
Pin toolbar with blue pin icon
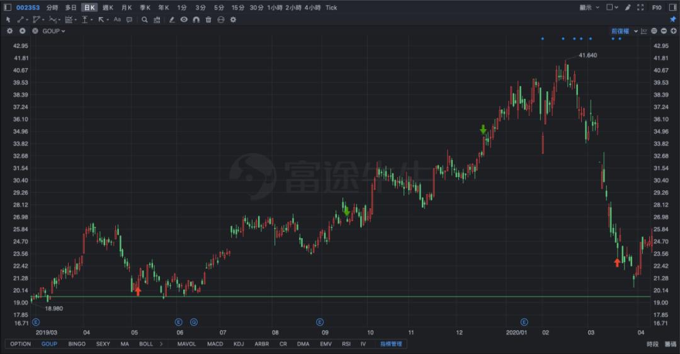[673, 20]
